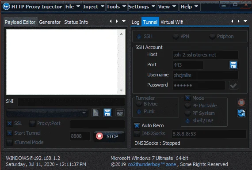The image size is (252, 170).
Task: Click the red stop icon beside Mode group
Action: pos(241,102)
